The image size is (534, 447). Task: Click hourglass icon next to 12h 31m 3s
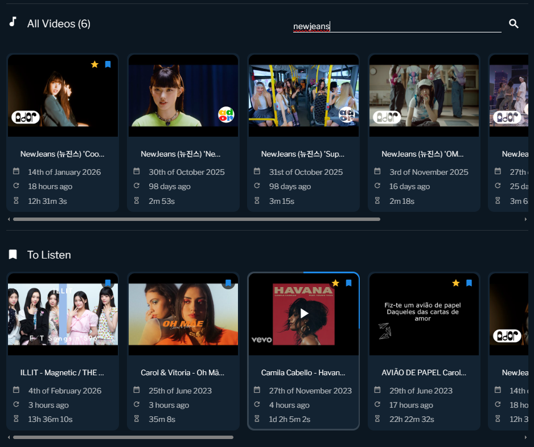16,200
